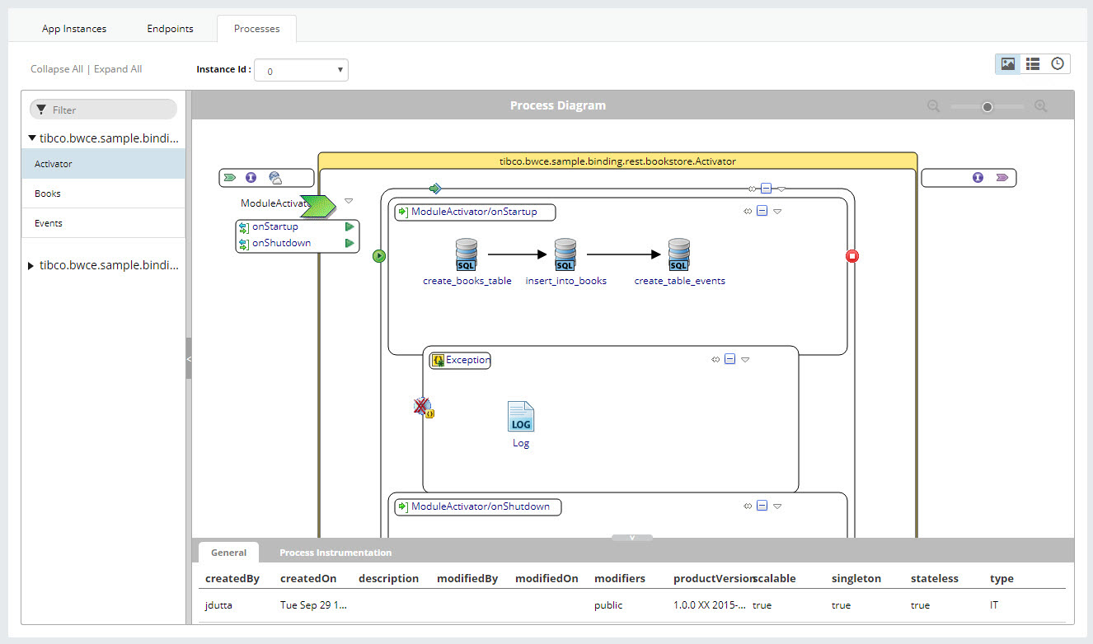Viewport: 1093px width, 644px height.
Task: Switch to list view
Action: [1032, 63]
